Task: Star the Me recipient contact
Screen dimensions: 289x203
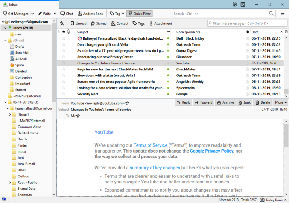Action: (x=78, y=116)
